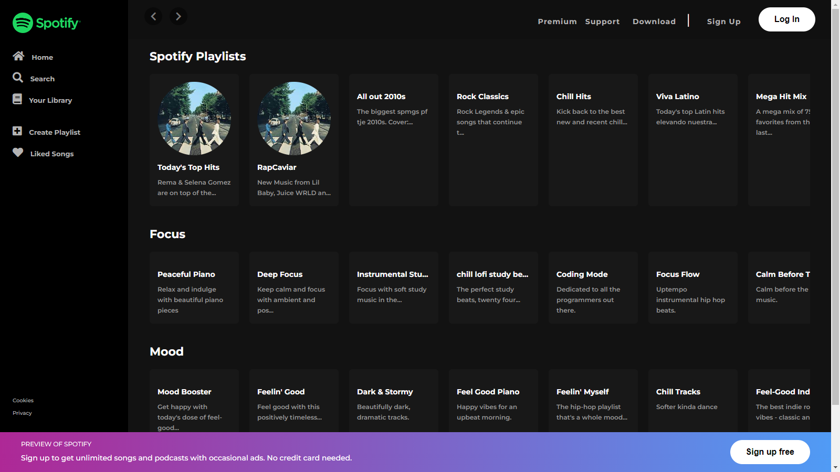Screen dimensions: 840x472
Task: Go forward with right arrow button
Action: pyautogui.click(x=178, y=16)
